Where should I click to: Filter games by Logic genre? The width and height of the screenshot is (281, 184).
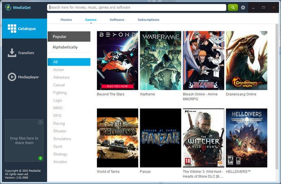click(x=58, y=100)
